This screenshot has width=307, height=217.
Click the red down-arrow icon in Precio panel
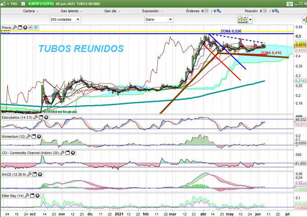click(31, 28)
